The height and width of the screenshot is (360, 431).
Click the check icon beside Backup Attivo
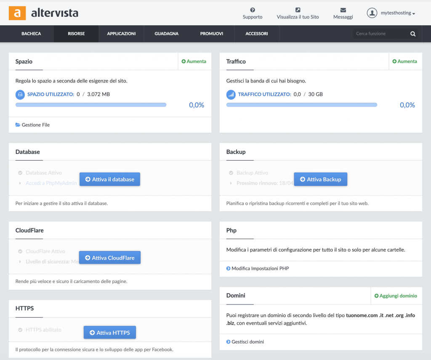[x=231, y=173]
